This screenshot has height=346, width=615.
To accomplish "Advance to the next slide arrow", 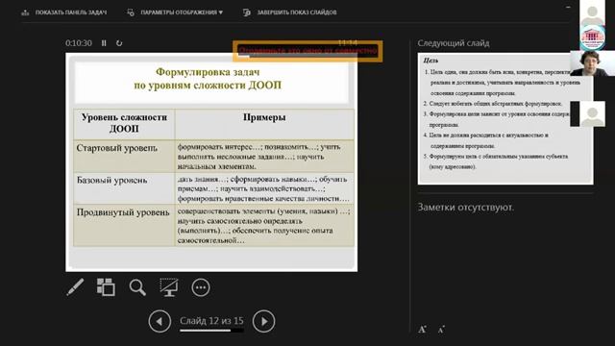I will click(263, 321).
